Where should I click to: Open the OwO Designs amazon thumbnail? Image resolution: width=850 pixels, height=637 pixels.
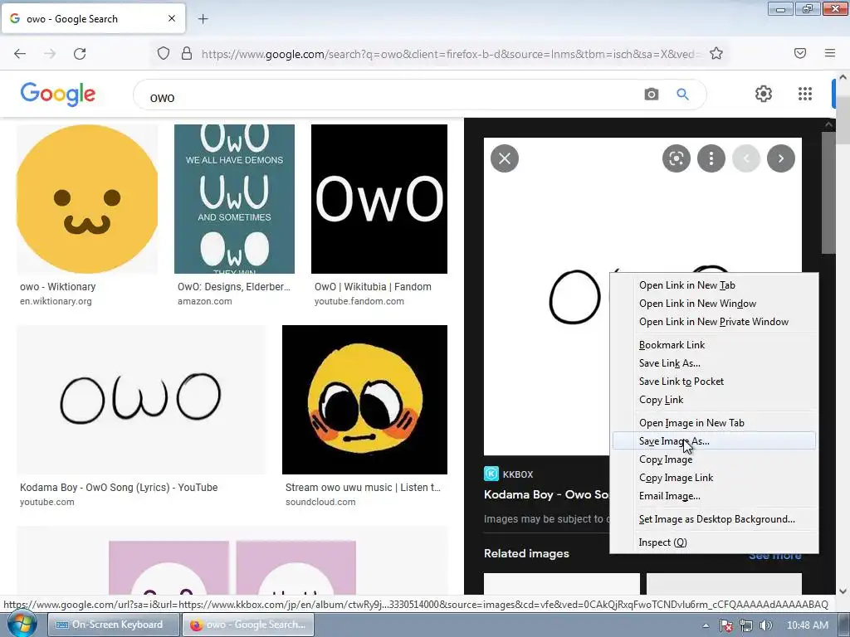coord(234,199)
